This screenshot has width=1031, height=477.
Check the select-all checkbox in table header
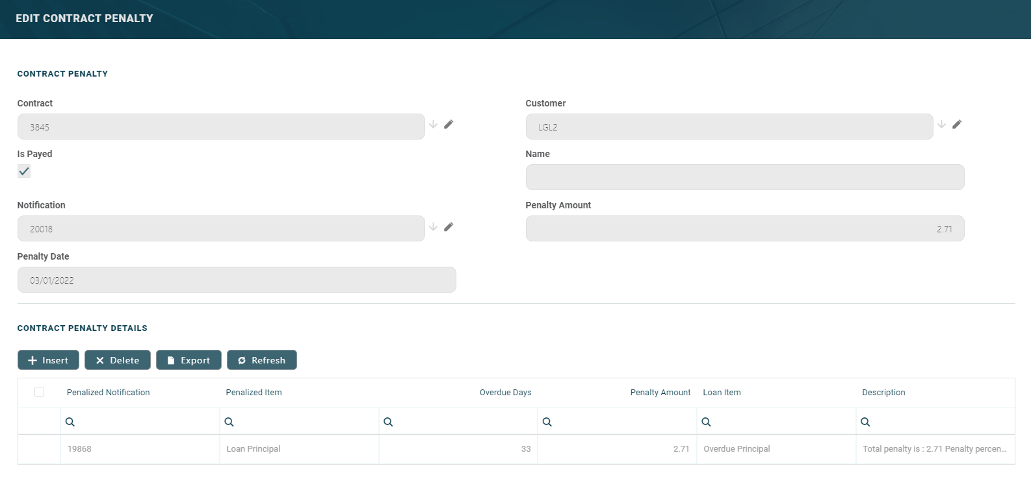[39, 392]
